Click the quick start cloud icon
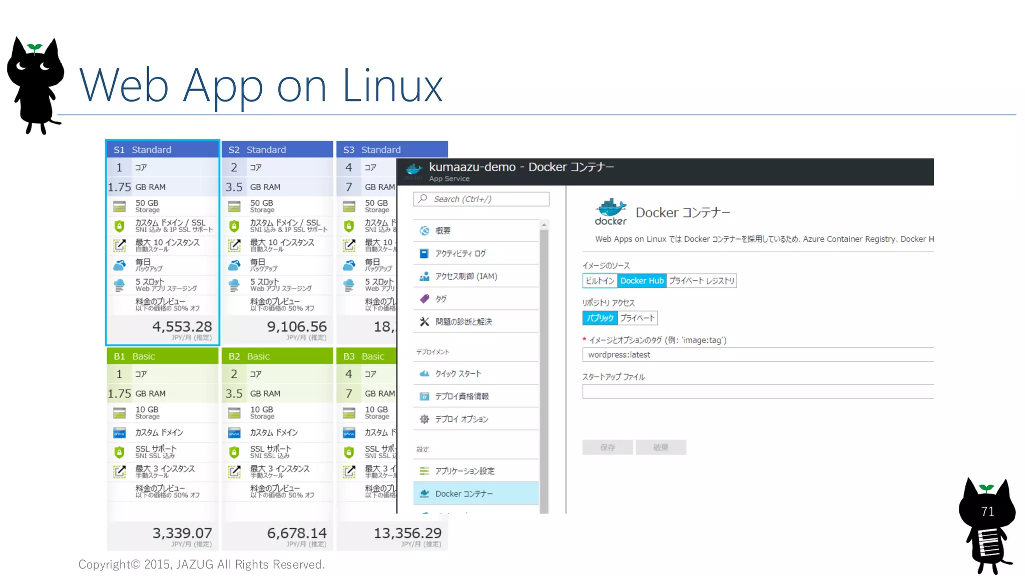This screenshot has height=576, width=1025. pyautogui.click(x=424, y=373)
